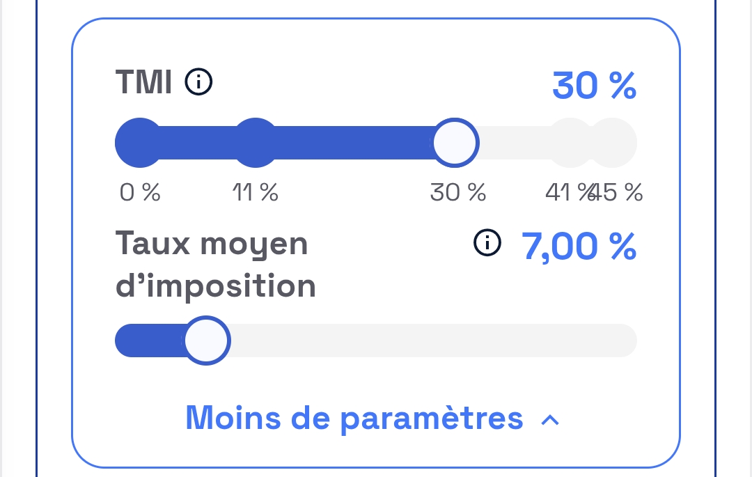Click the "TMI" heading label
Image resolution: width=752 pixels, height=477 pixels.
tap(144, 83)
